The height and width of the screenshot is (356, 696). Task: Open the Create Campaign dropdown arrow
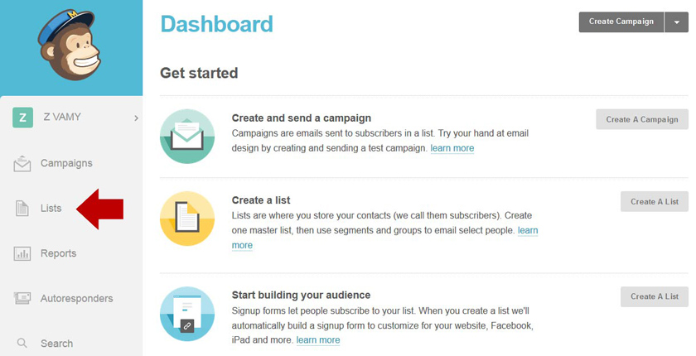coord(676,22)
